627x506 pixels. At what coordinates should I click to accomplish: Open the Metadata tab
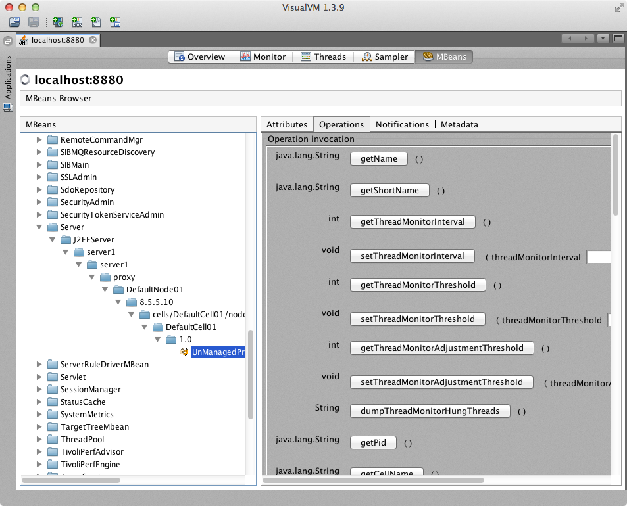click(459, 124)
